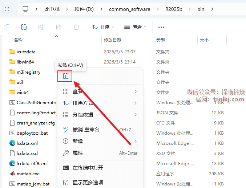Viewport: 246px width, 188px height.
Task: Select the matlab_jenv.bat file name
Action: 33,184
